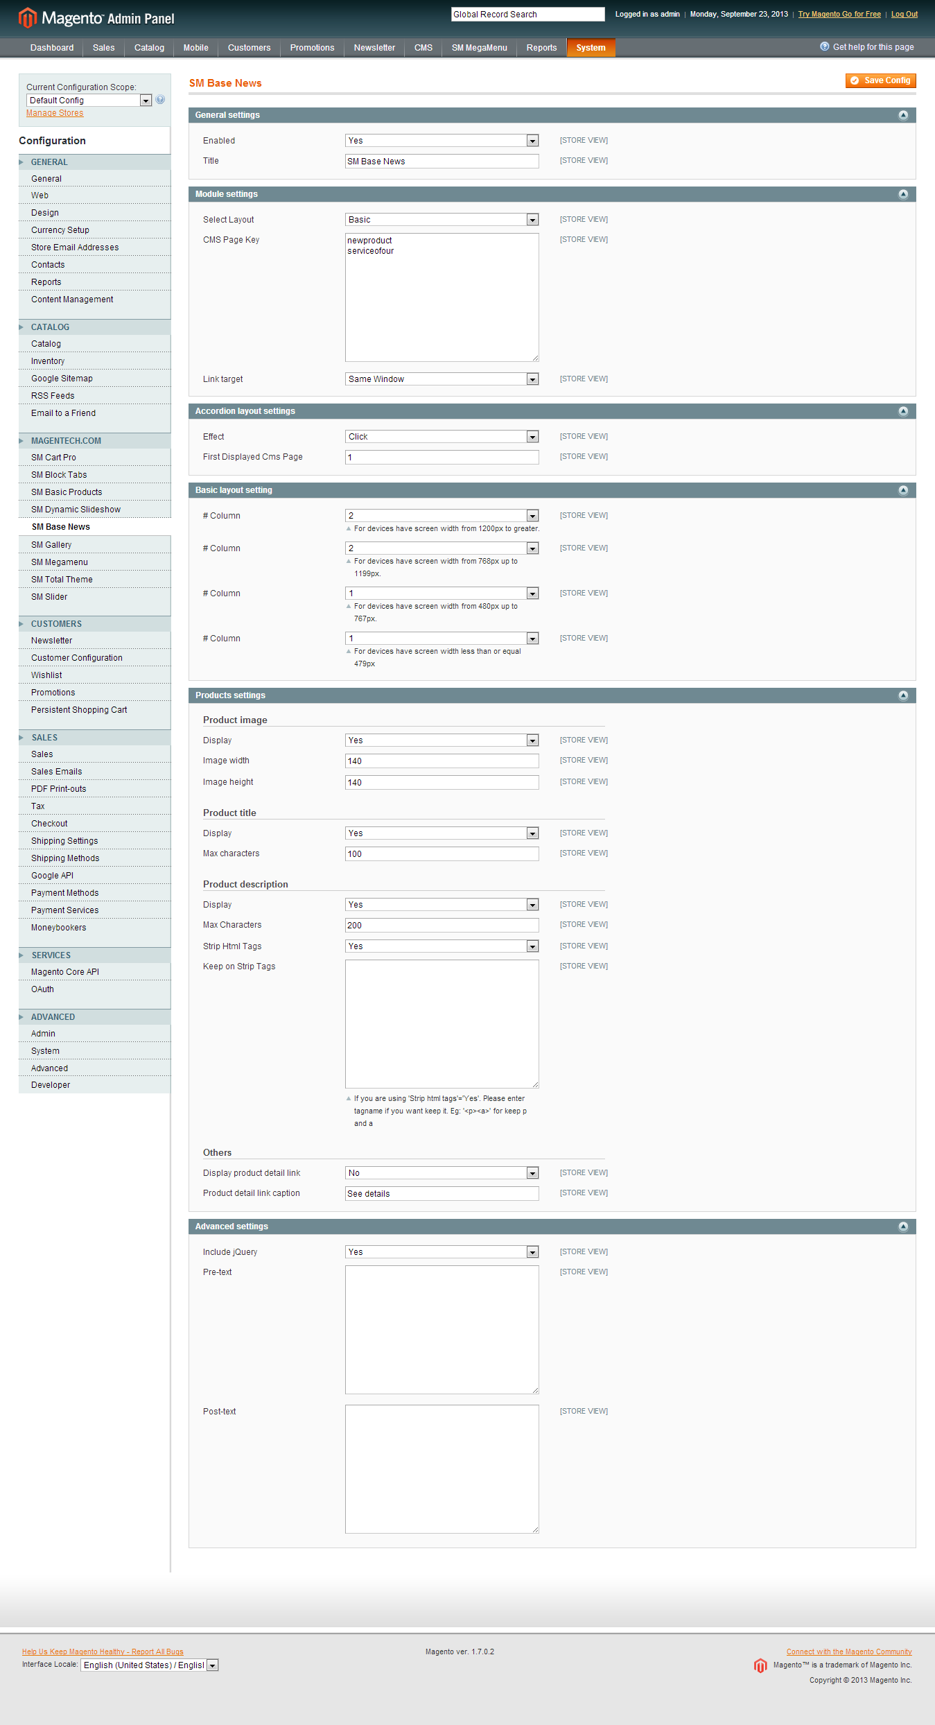Open the Newsletter menu
Viewport: 935px width, 1725px height.
(x=374, y=48)
